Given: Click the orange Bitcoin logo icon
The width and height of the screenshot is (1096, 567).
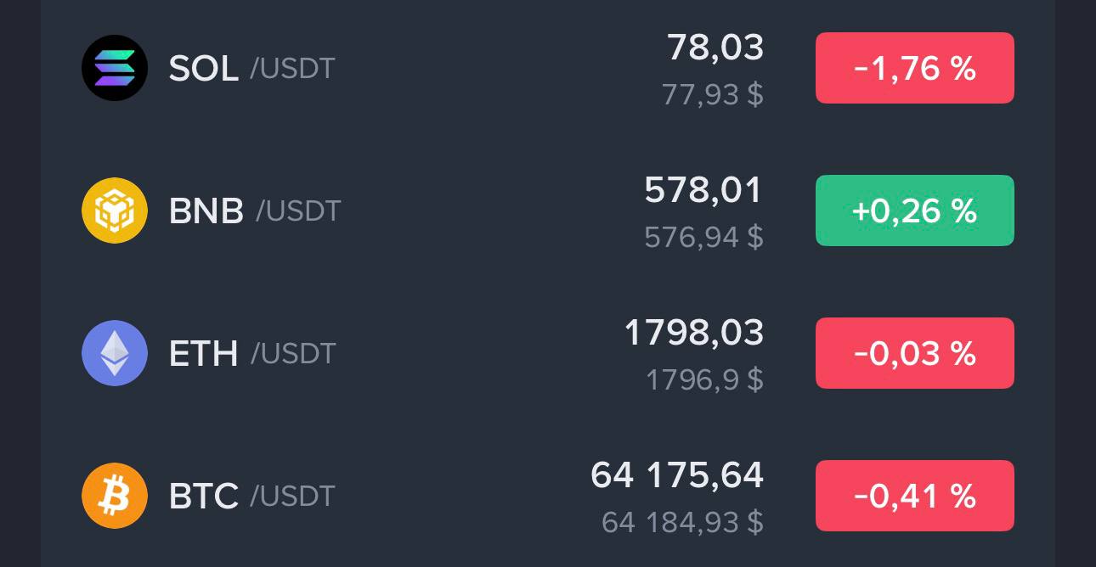Looking at the screenshot, I should click(x=115, y=496).
